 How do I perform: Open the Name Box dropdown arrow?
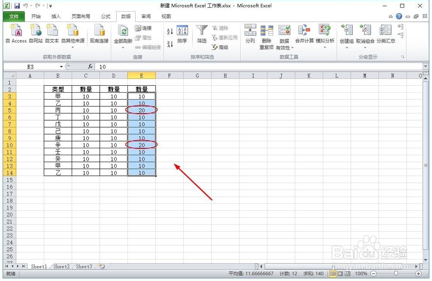coord(61,66)
